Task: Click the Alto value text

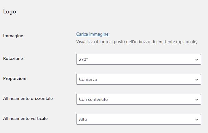Action: click(83, 119)
